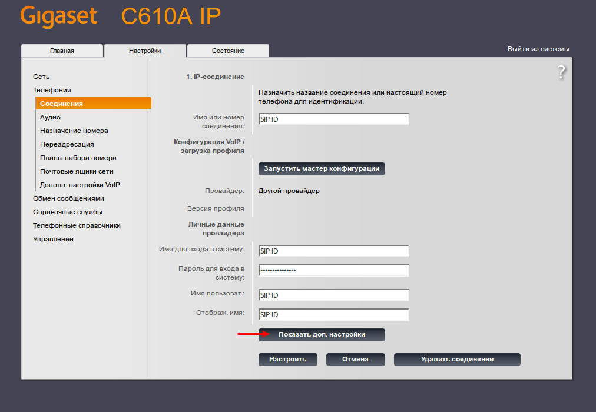The height and width of the screenshot is (412, 596).
Task: Click the Назначить название соединения description text
Action: tap(353, 97)
